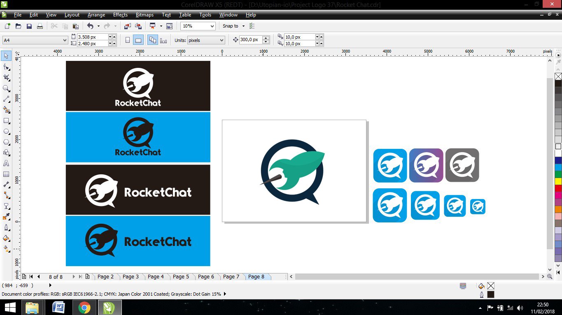Open the Snap options icon
Image resolution: width=562 pixels, height=315 pixels.
pos(252,26)
